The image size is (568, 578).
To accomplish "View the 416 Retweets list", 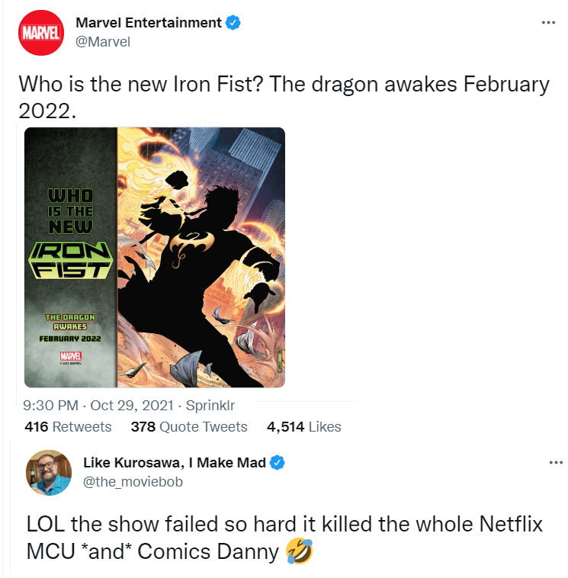I will [68, 426].
